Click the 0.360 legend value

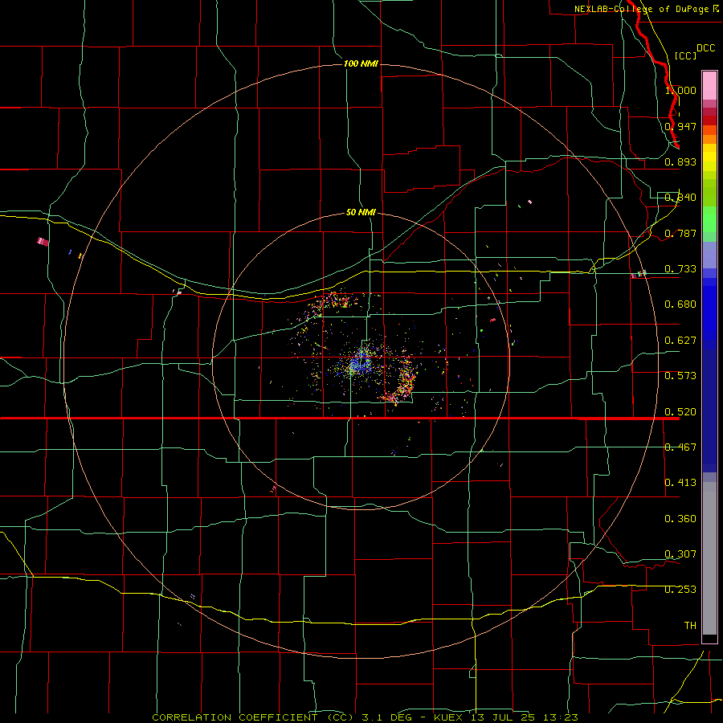(680, 519)
